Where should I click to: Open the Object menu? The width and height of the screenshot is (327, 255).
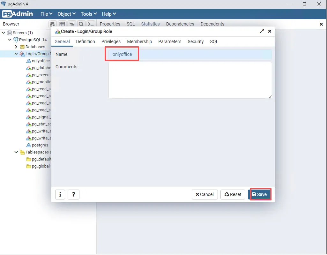pyautogui.click(x=67, y=14)
